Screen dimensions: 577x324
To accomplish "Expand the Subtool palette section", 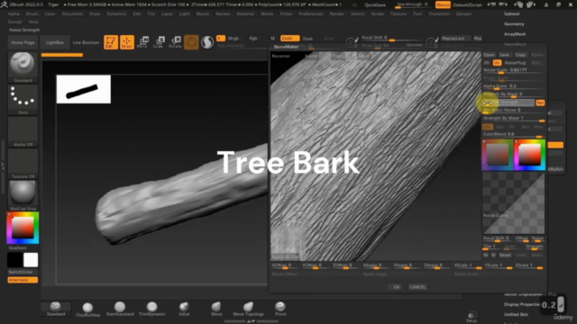I will pos(511,13).
